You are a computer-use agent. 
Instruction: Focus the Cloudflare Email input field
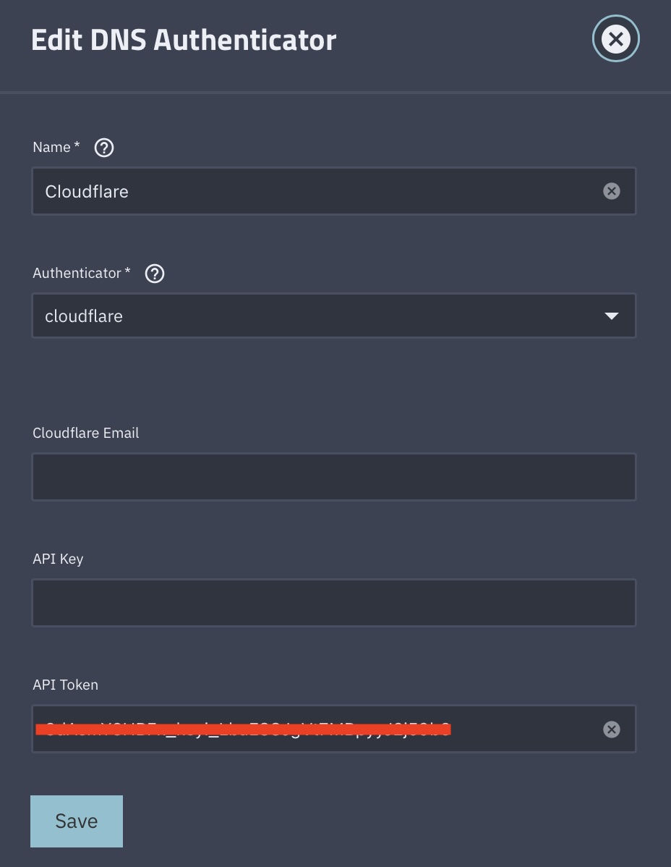click(333, 477)
